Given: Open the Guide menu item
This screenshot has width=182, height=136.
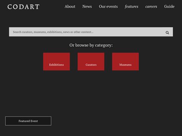Looking at the screenshot, I should [169, 6].
